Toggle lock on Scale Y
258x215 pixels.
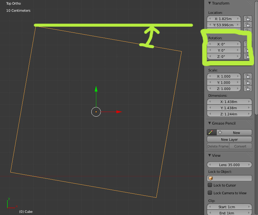[248, 82]
